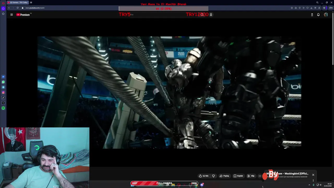Image resolution: width=334 pixels, height=188 pixels.
Task: Open Spotify in the Opera sidebar
Action: [x=3, y=108]
